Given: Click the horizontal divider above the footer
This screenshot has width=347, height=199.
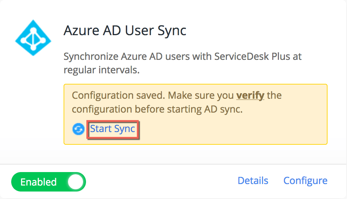Looking at the screenshot, I should [x=173, y=164].
